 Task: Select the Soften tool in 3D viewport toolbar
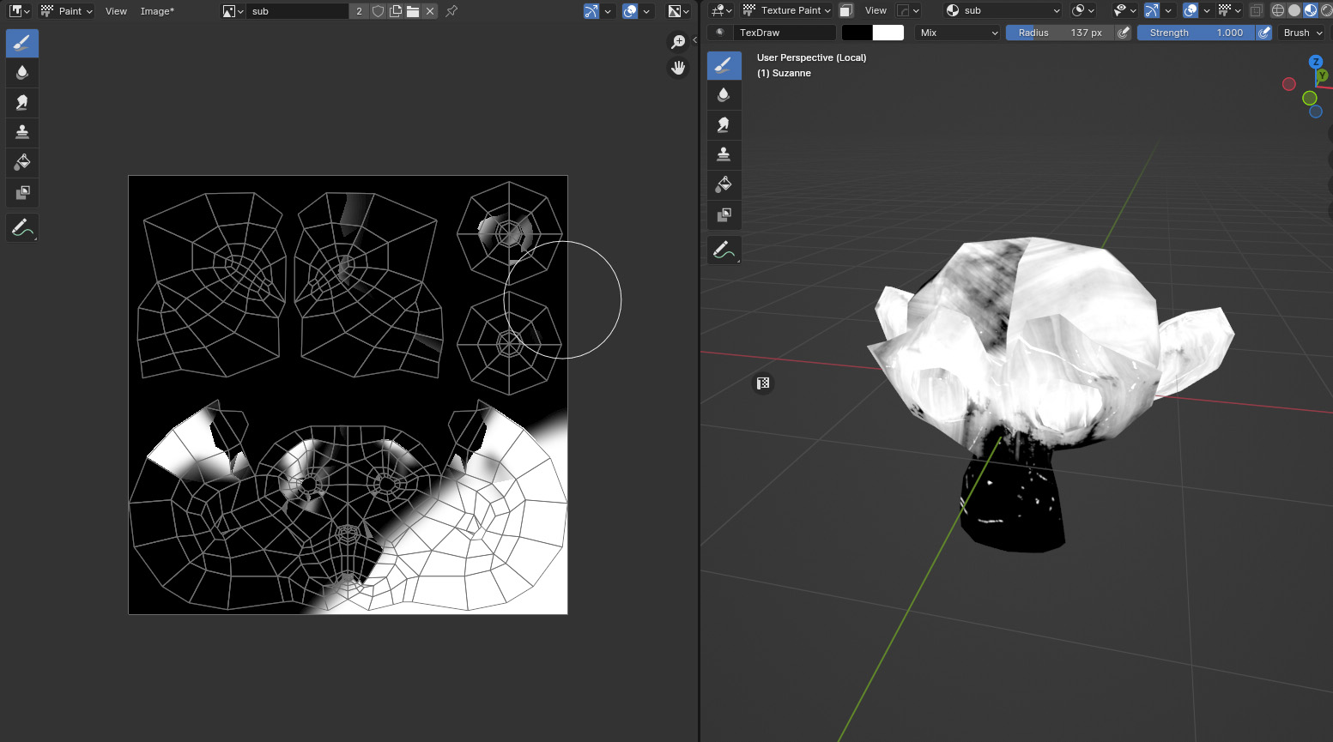[724, 95]
